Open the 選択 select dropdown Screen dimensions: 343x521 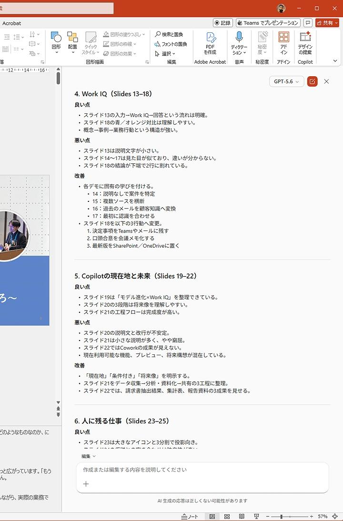pyautogui.click(x=165, y=53)
